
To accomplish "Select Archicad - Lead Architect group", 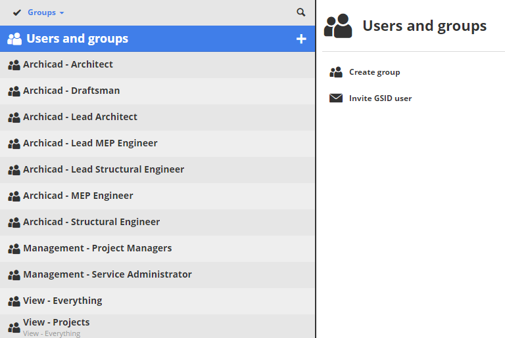I will tap(80, 117).
